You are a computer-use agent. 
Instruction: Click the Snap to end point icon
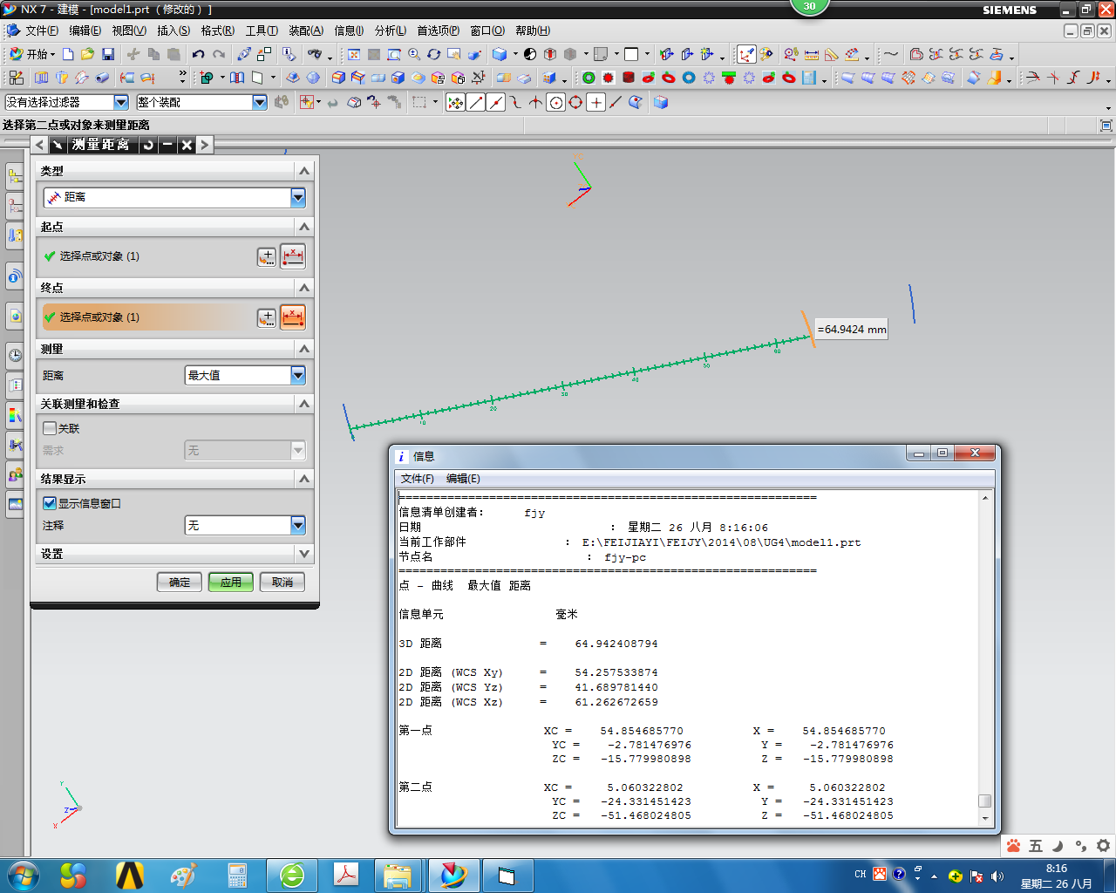coord(476,102)
